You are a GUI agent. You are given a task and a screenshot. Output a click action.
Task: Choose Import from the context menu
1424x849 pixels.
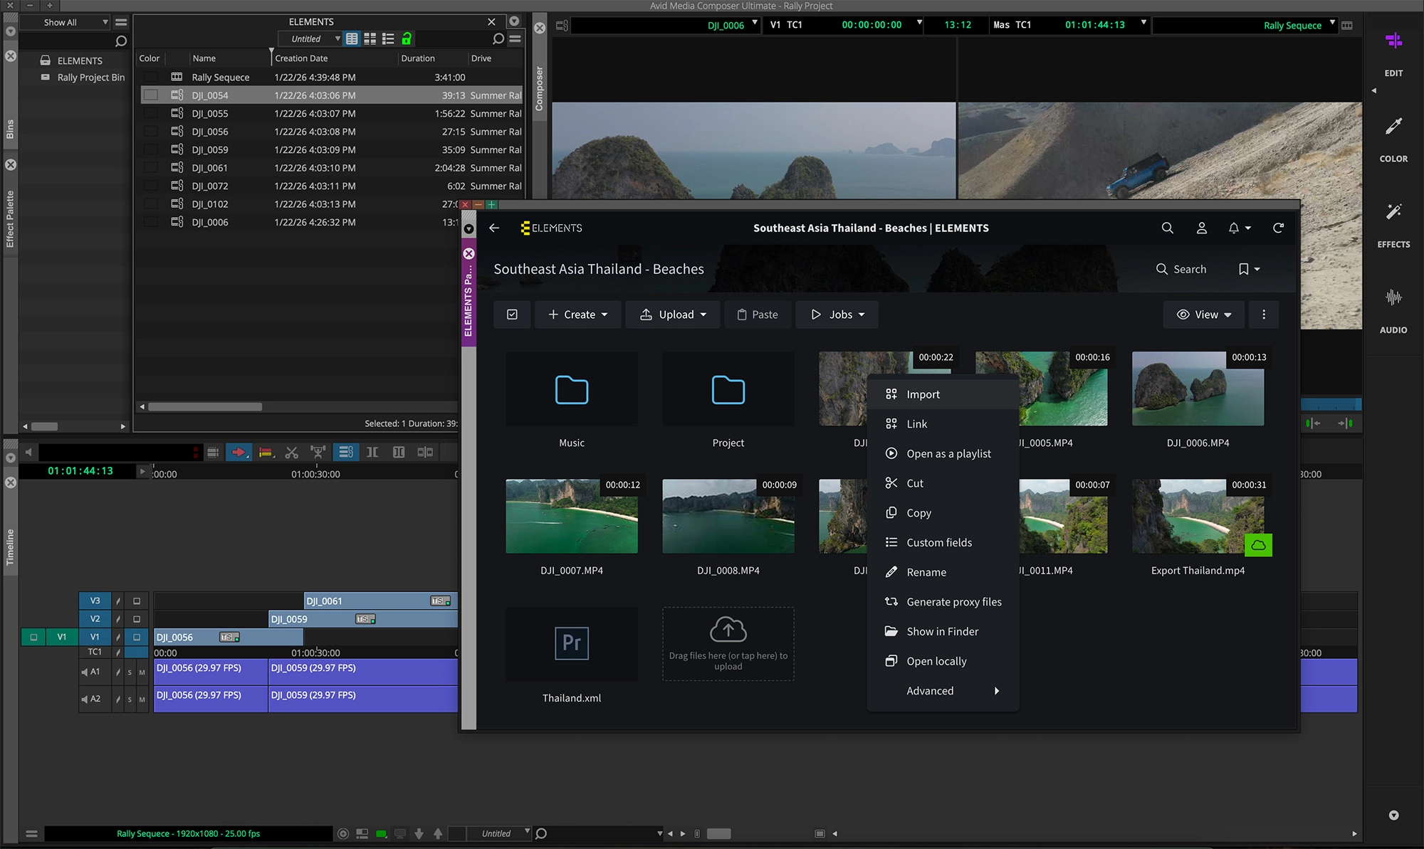[923, 394]
